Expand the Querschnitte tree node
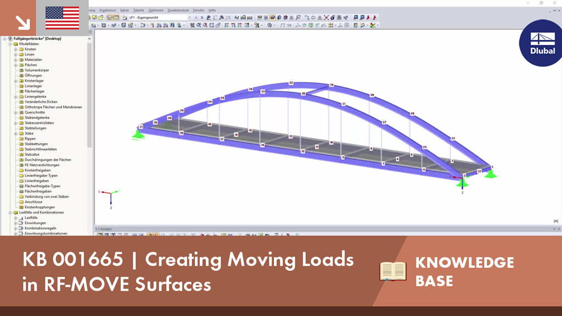This screenshot has height=316, width=562. pyautogui.click(x=16, y=112)
